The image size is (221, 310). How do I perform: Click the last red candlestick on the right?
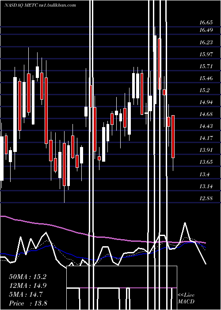173,136
